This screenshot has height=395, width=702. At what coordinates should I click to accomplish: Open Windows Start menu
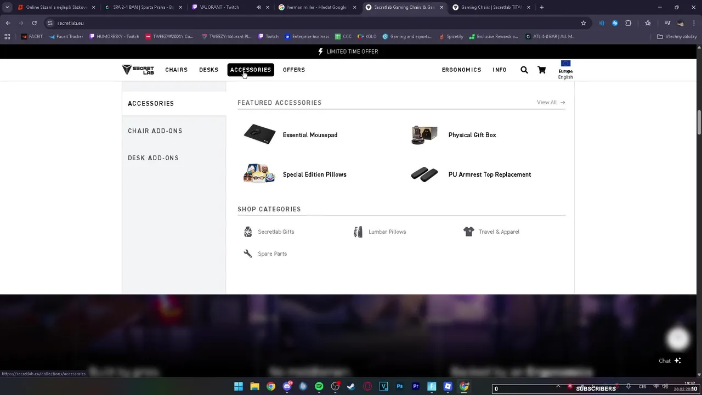[x=239, y=387]
